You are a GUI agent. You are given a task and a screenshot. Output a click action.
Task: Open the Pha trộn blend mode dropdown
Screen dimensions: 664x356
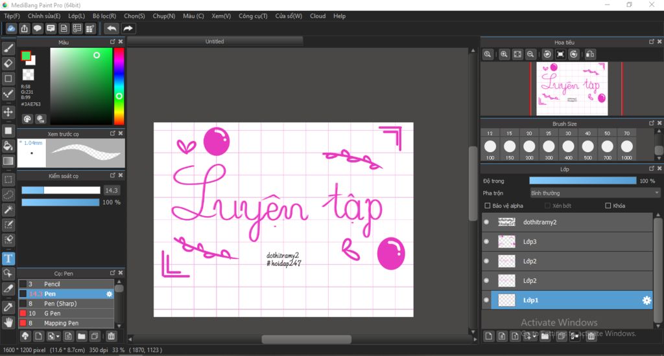click(595, 193)
